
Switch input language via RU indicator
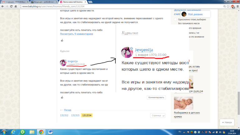(180, 132)
